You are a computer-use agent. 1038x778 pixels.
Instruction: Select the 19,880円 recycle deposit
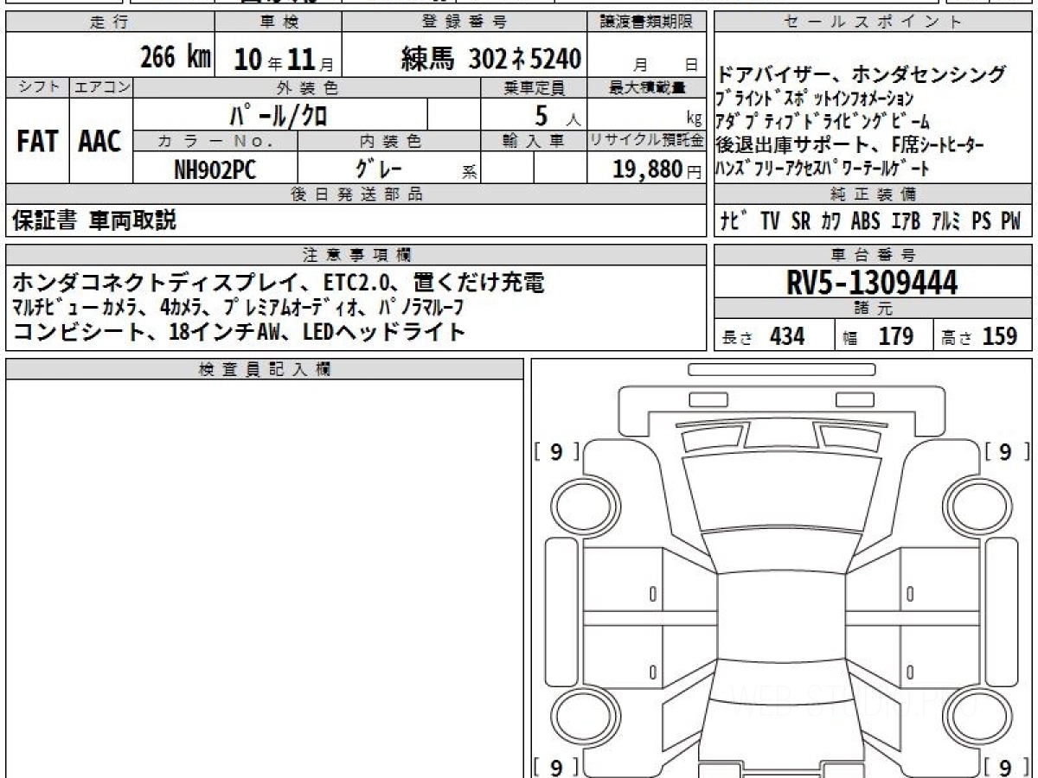click(x=657, y=169)
